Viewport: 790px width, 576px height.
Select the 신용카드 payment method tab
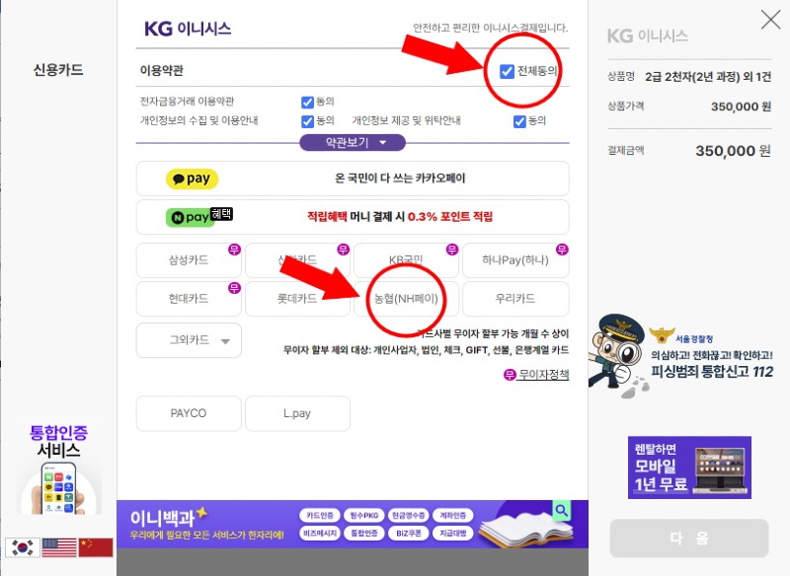pos(58,70)
